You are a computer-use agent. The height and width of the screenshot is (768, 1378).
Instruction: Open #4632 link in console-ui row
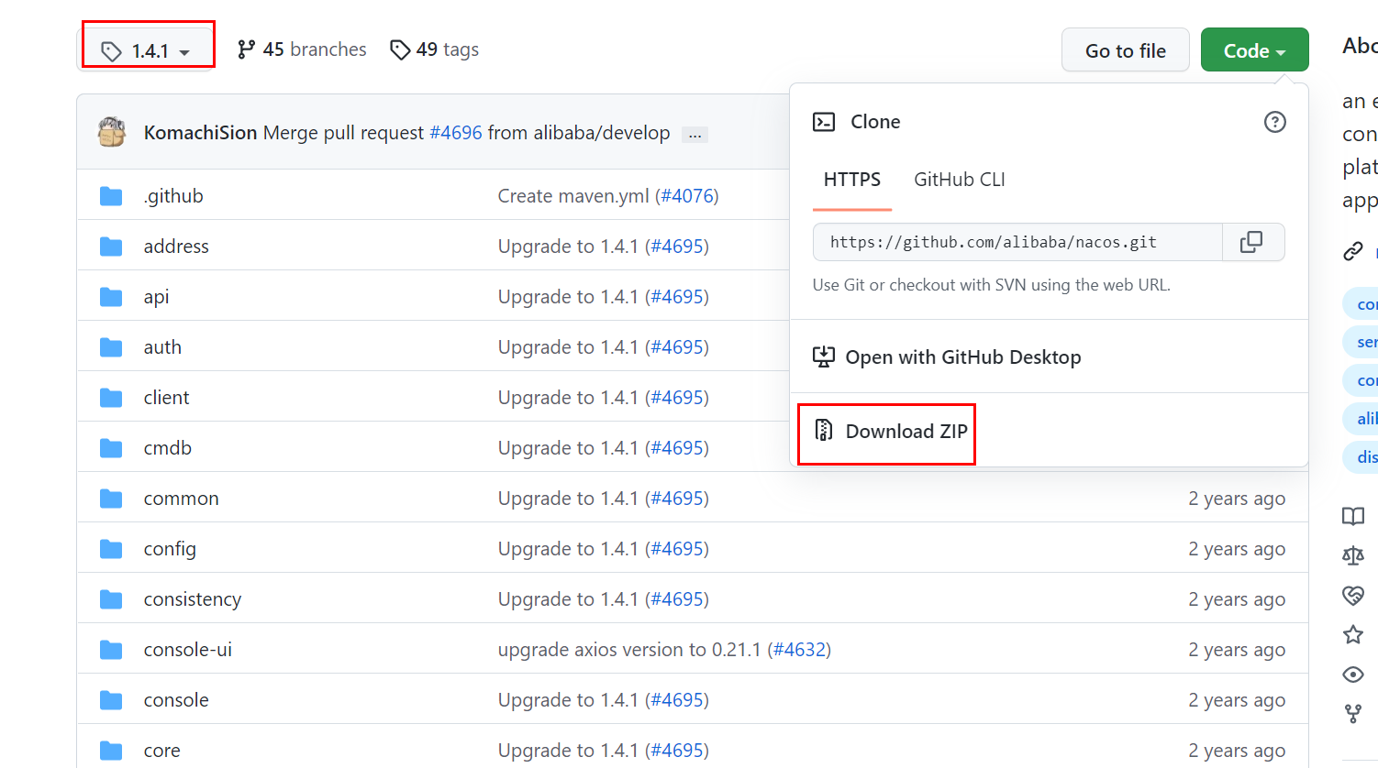click(799, 650)
